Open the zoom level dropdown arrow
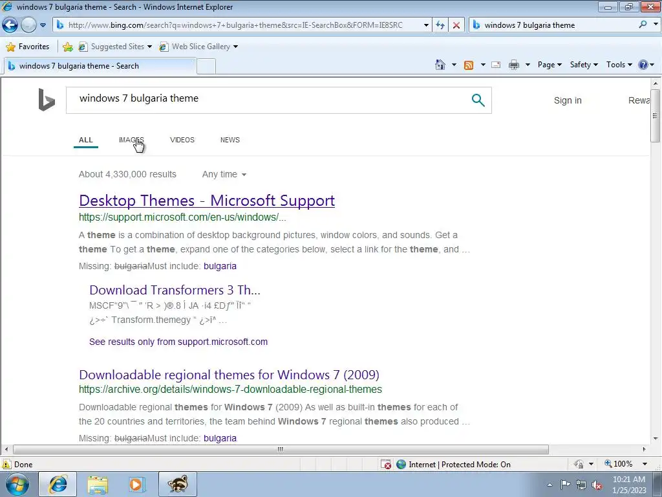 (645, 465)
